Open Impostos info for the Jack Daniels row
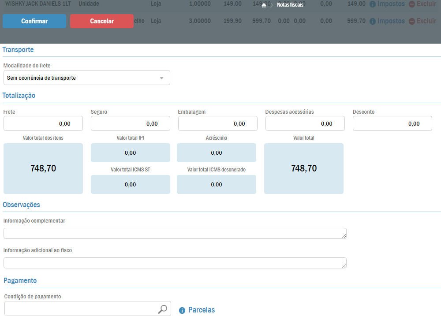Screen dimensions: 441x316 pyautogui.click(x=387, y=4)
